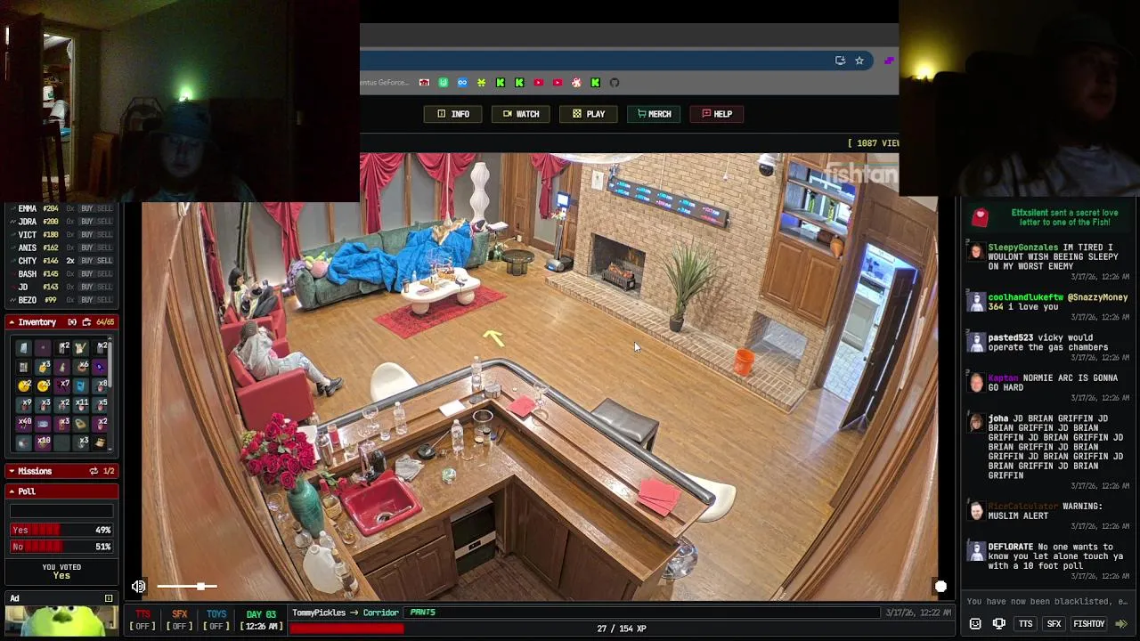Screen dimensions: 1140x641
Task: Click pasted523 username in chat
Action: 1013,338
